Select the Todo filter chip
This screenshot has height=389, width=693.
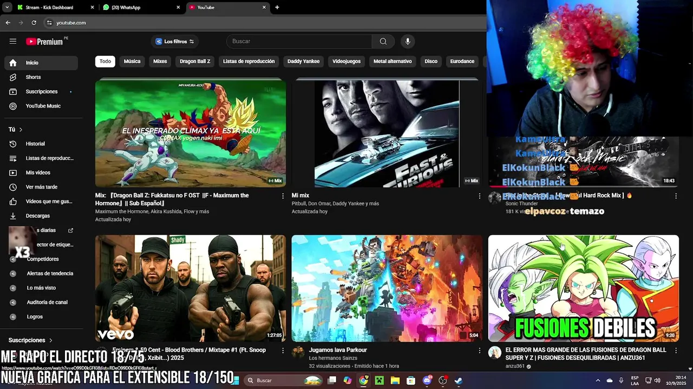click(105, 62)
